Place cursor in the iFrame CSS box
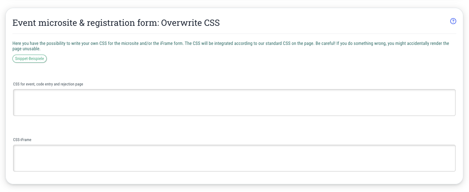Viewport: 469px width, 192px height. (234, 158)
